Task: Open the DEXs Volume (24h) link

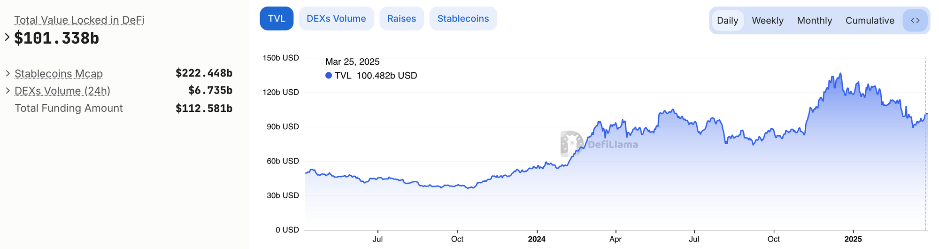Action: [x=62, y=91]
